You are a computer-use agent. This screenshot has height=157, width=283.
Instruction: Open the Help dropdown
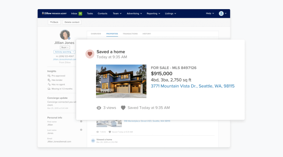tap(210, 13)
